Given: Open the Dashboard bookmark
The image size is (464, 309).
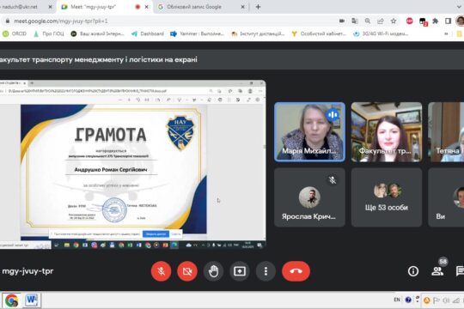Looking at the screenshot, I should 148,33.
